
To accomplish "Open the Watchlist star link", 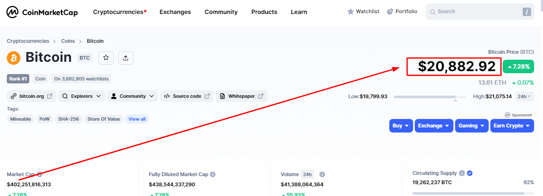I will pyautogui.click(x=363, y=11).
